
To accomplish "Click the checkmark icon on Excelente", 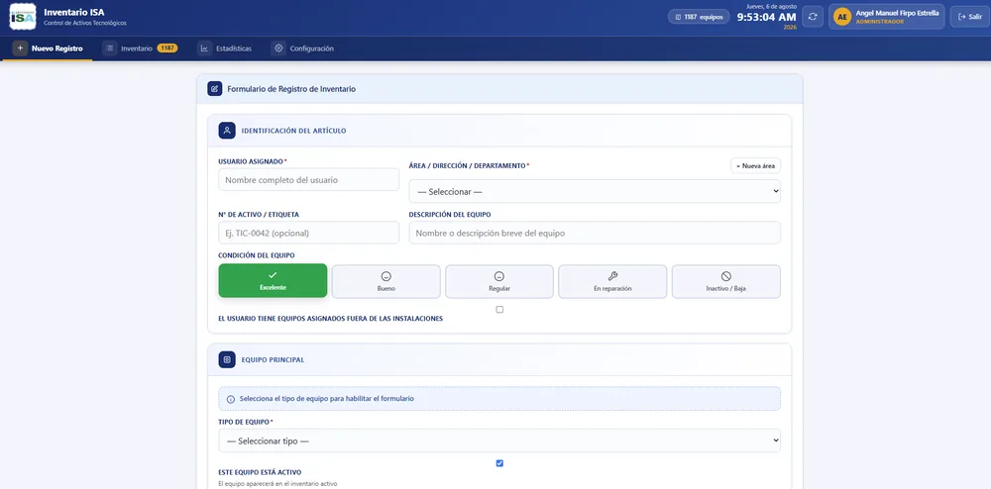I will click(273, 275).
